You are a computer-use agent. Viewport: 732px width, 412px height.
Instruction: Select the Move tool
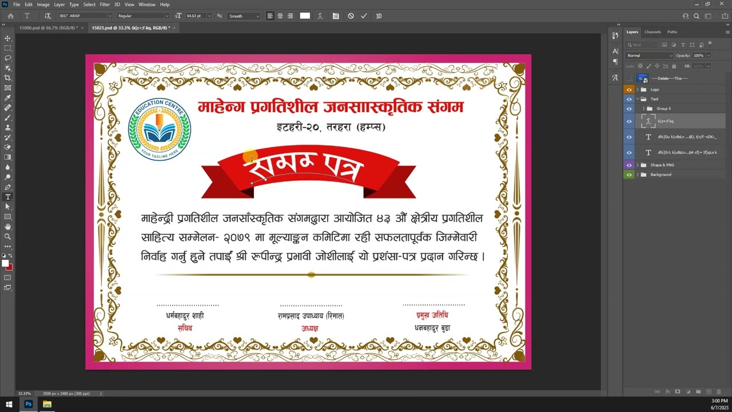coord(7,38)
